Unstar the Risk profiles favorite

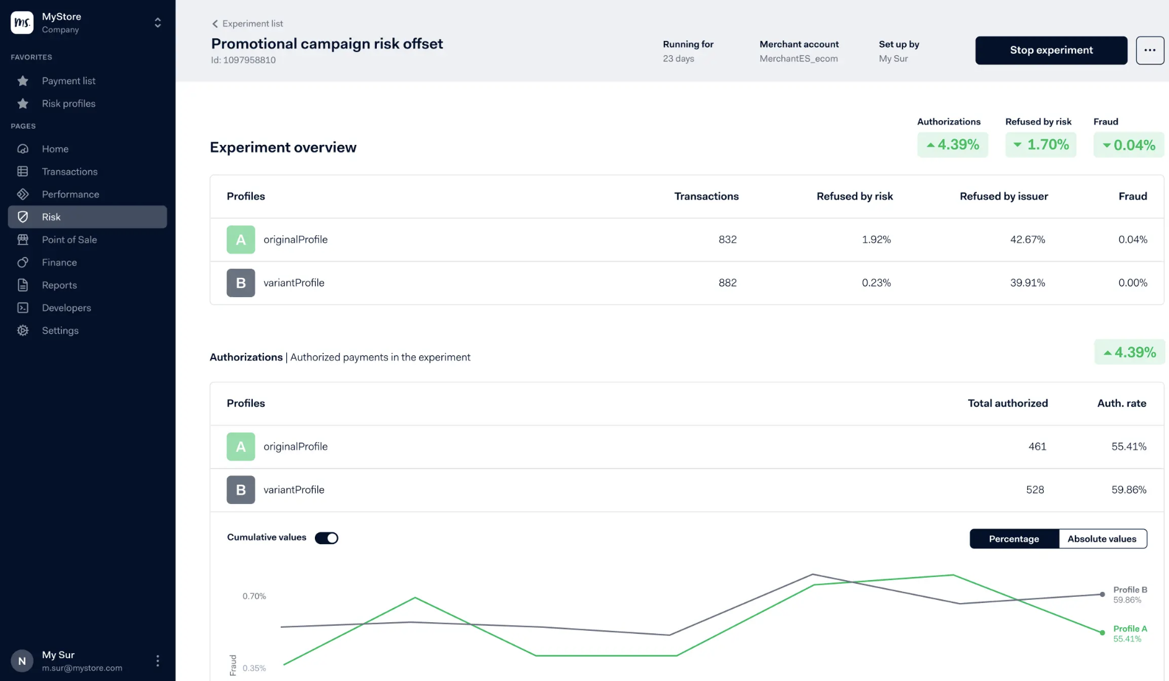pos(23,103)
